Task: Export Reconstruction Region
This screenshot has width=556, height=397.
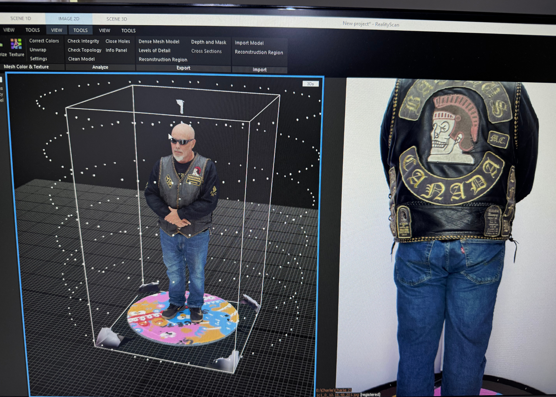Action: [163, 59]
